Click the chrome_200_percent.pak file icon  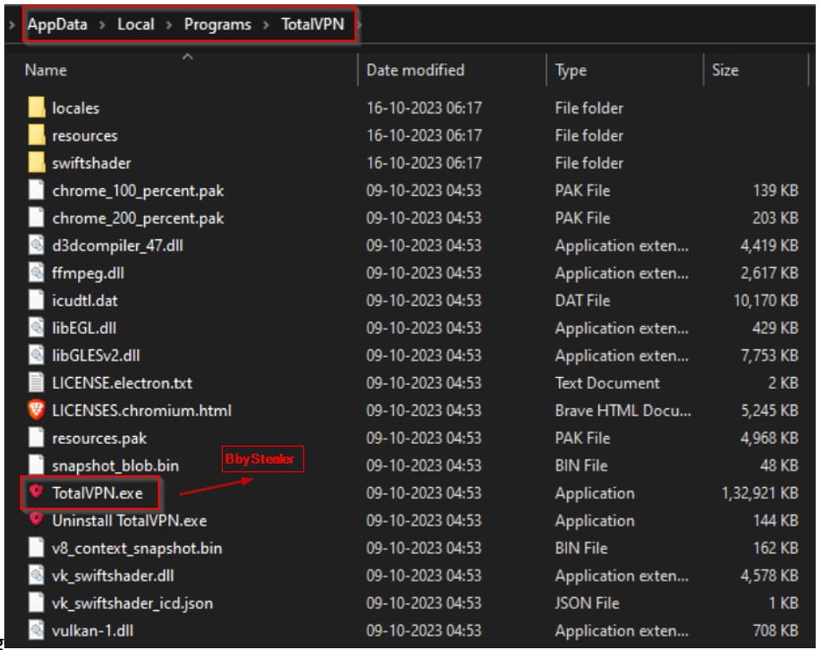coord(36,218)
